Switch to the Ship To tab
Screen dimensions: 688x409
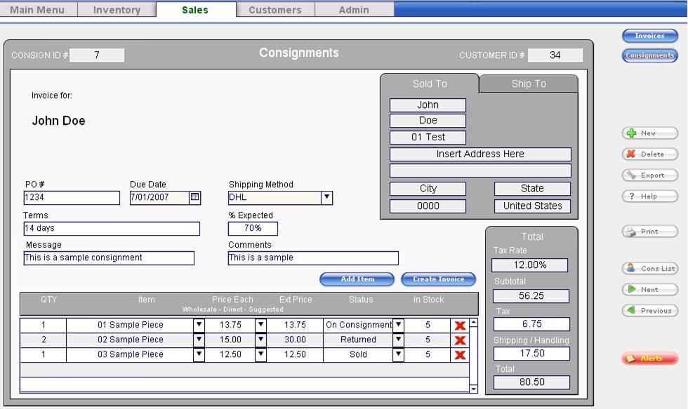(528, 83)
